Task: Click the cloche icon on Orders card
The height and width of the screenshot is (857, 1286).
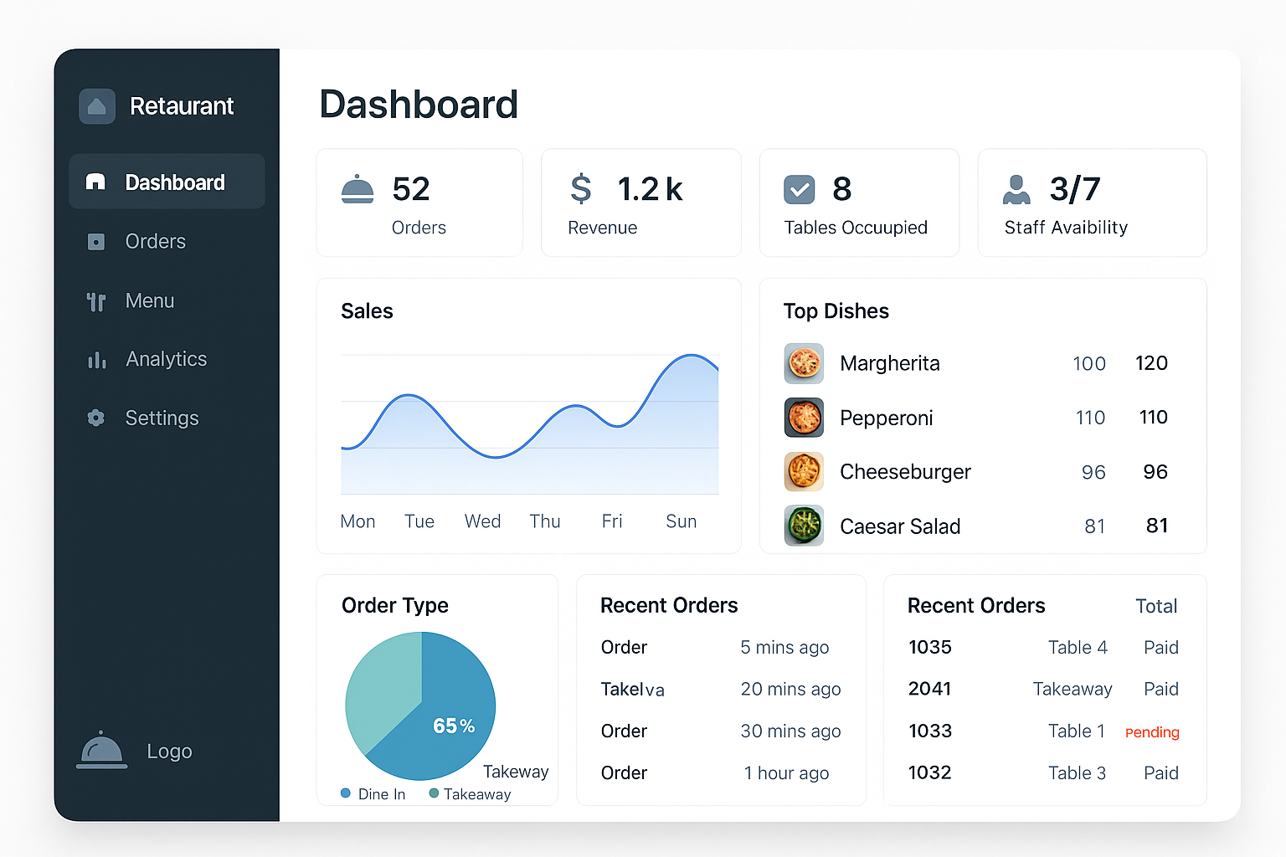Action: tap(358, 190)
